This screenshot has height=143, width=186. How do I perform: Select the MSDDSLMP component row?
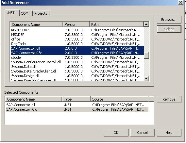(77, 30)
